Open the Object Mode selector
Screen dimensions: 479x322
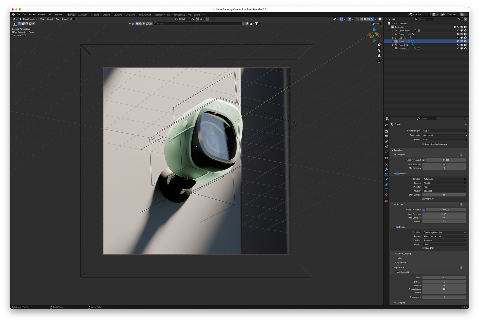(29, 19)
